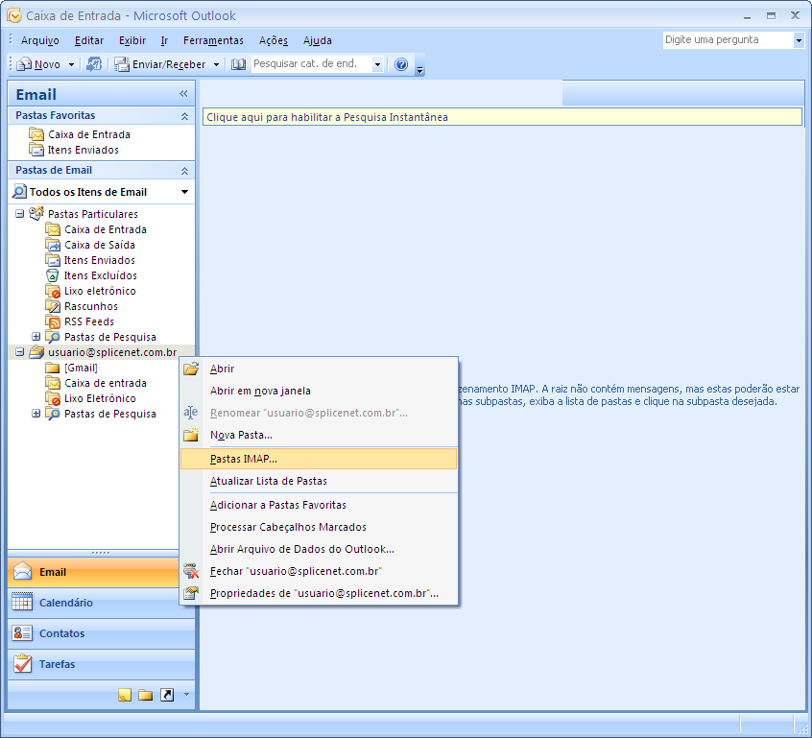Select Itens Enviados in Pastas Favoritas
This screenshot has width=812, height=738.
[84, 150]
